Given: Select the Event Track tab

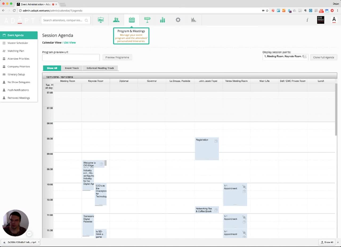Looking at the screenshot, I should click(72, 68).
